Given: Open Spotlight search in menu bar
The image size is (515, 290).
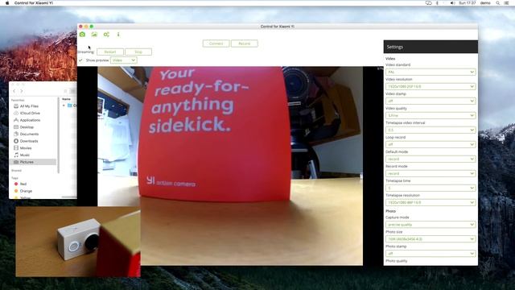Looking at the screenshot, I should tap(497, 2).
